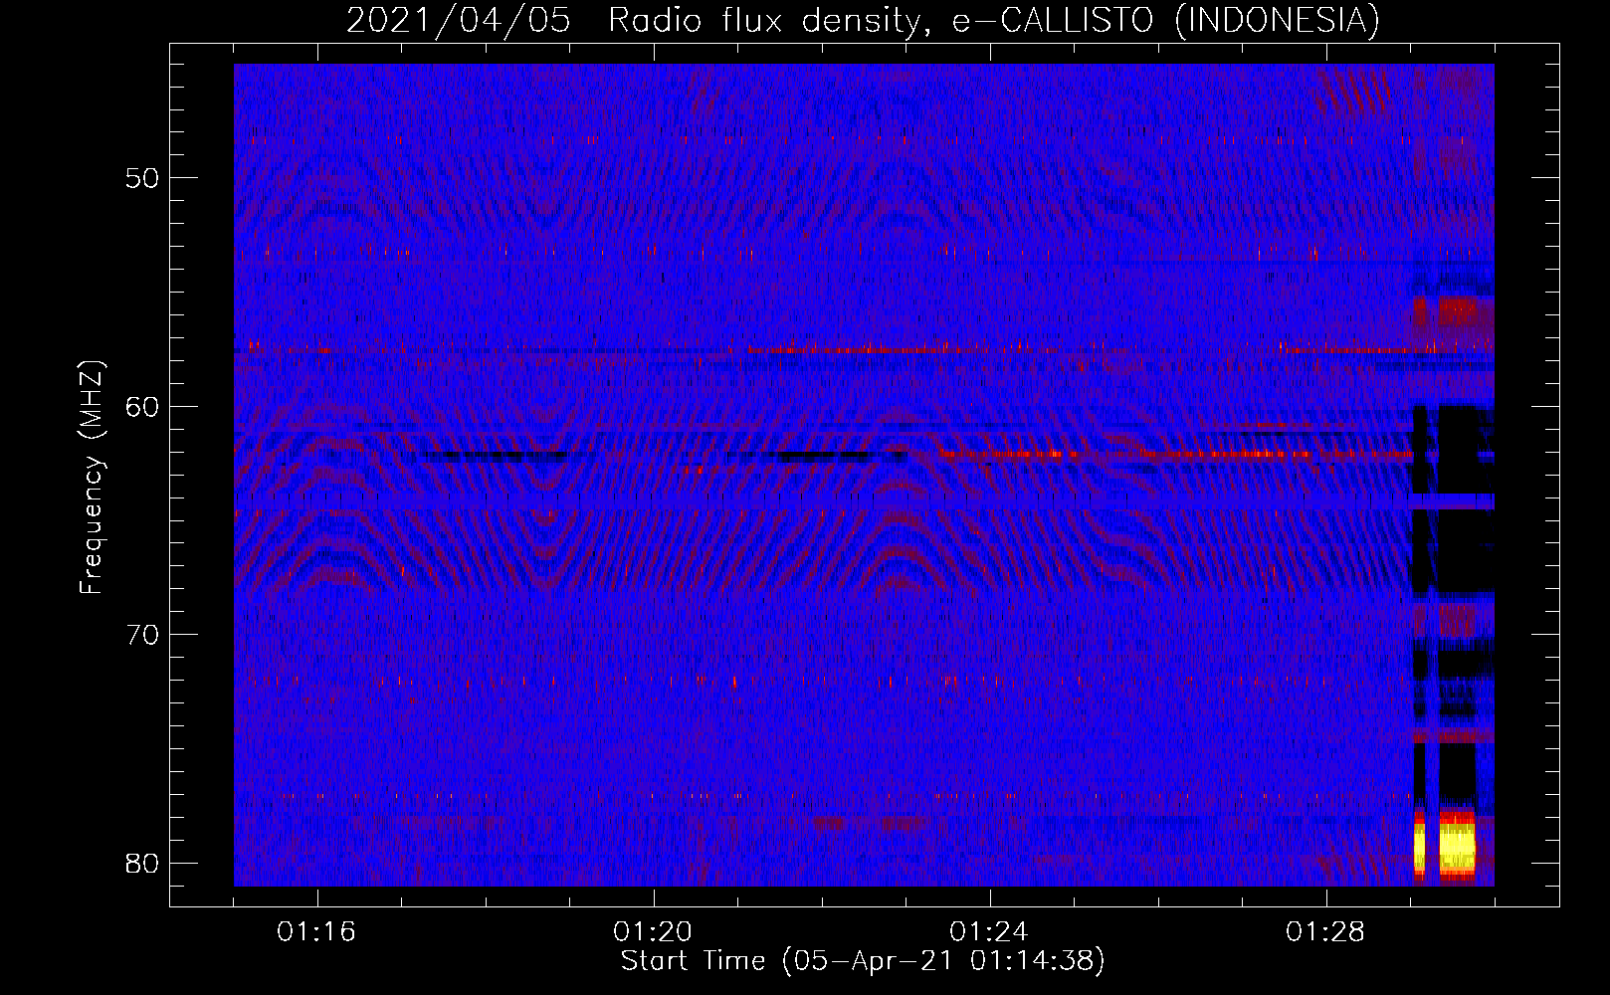Click the 01:16 time tick label
This screenshot has width=1610, height=995.
tap(316, 932)
